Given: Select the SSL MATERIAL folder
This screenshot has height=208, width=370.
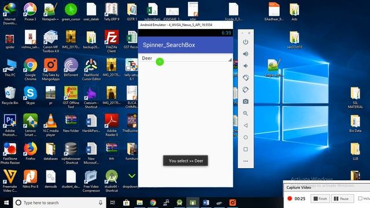Looking at the screenshot, I should click(x=355, y=97).
